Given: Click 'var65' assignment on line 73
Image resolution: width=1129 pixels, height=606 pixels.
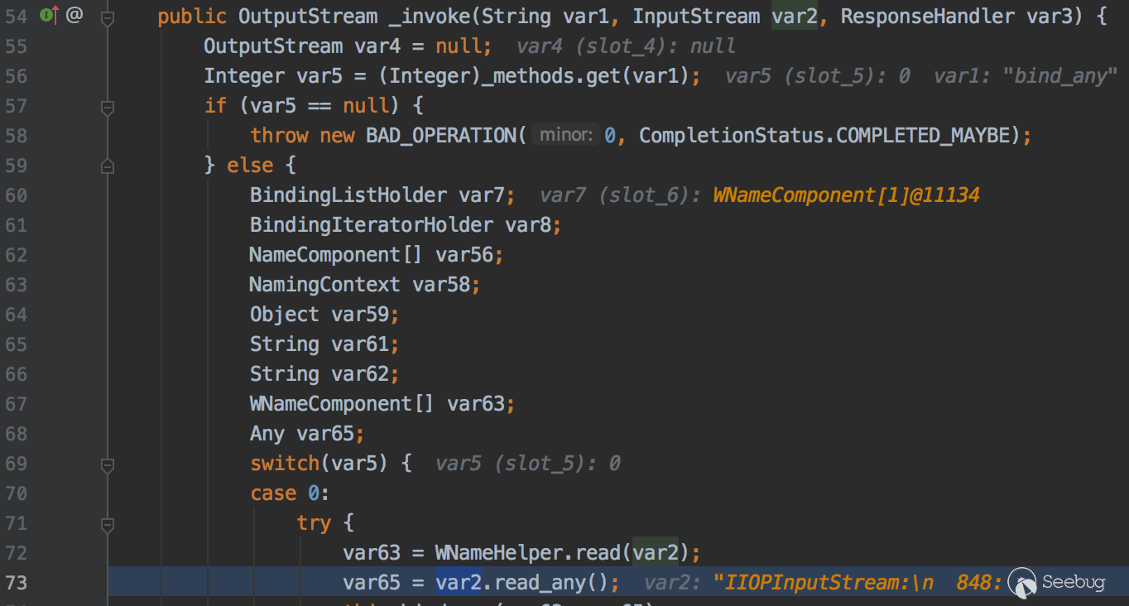Looking at the screenshot, I should pos(372,582).
